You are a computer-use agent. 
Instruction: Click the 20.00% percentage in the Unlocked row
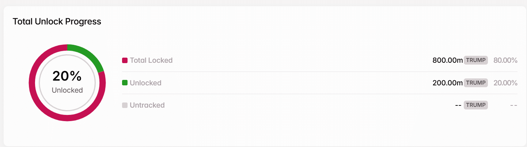click(x=505, y=83)
